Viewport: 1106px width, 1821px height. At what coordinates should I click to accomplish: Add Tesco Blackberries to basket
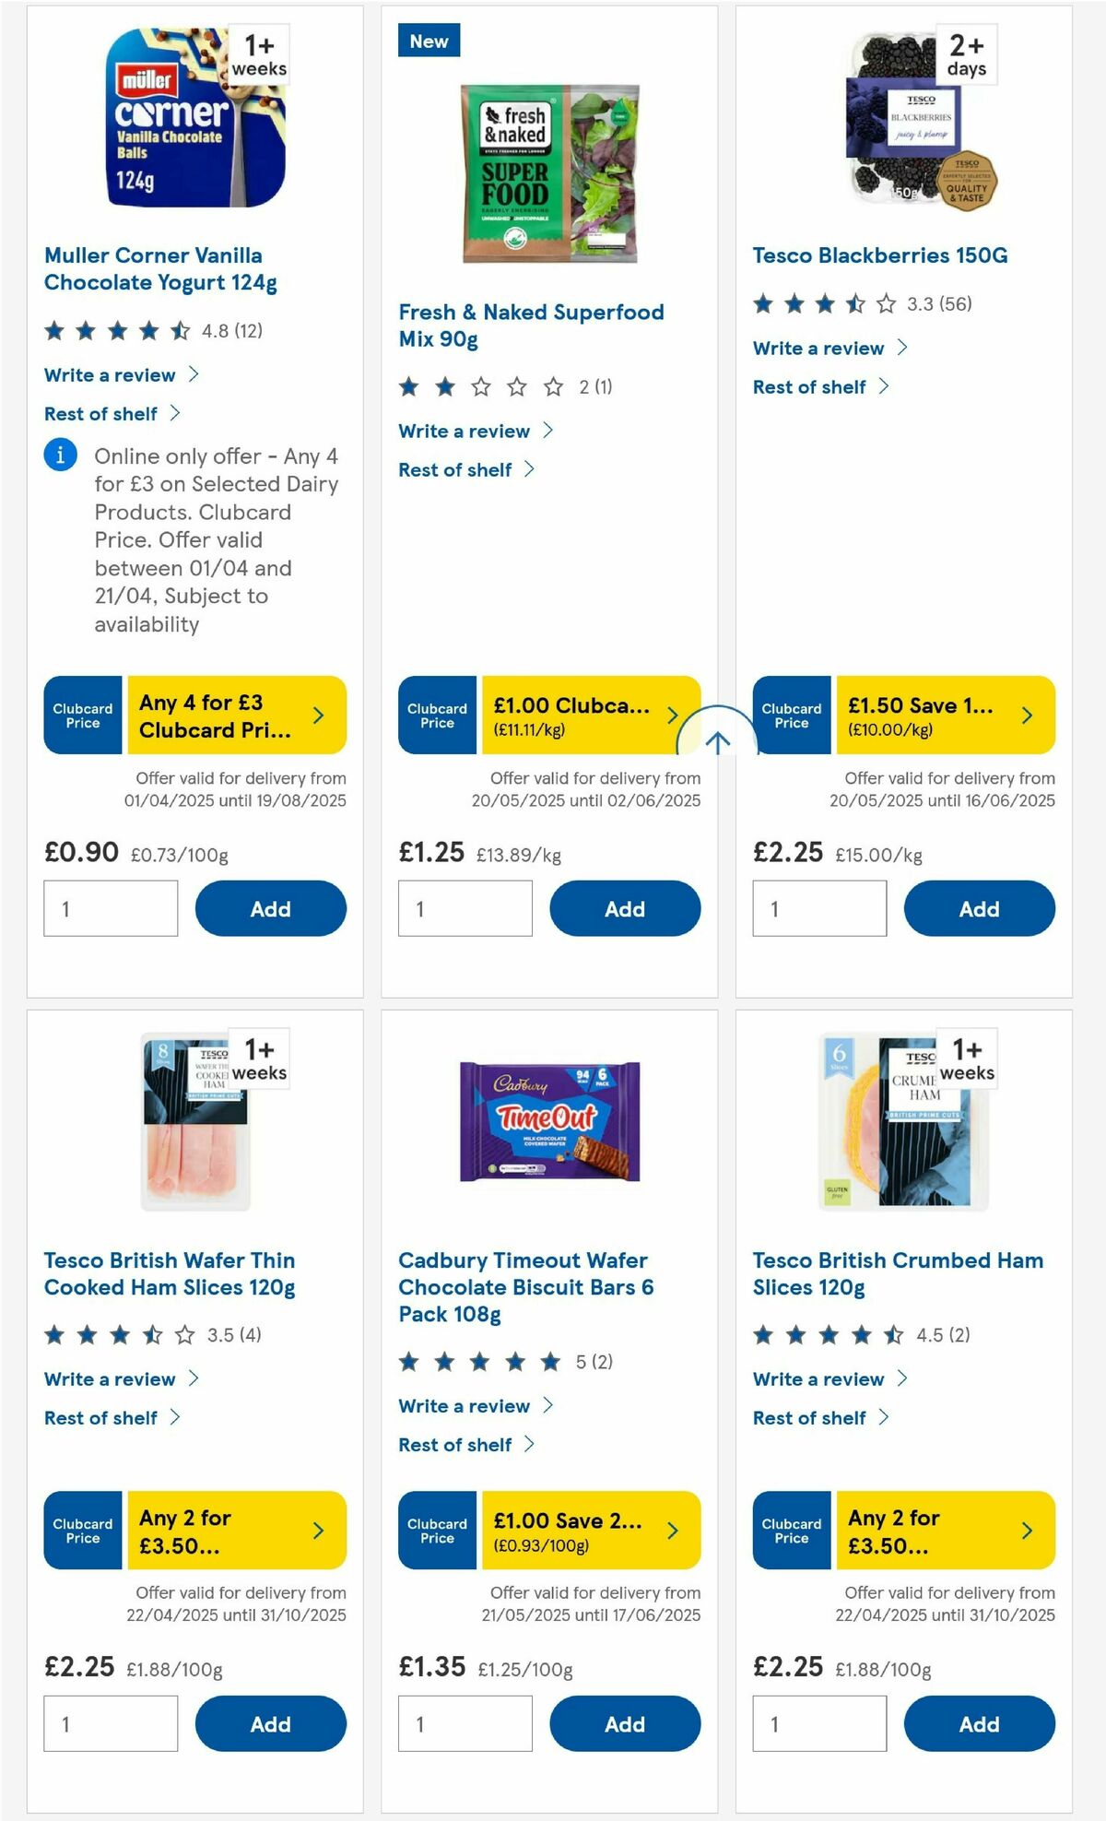pos(980,908)
